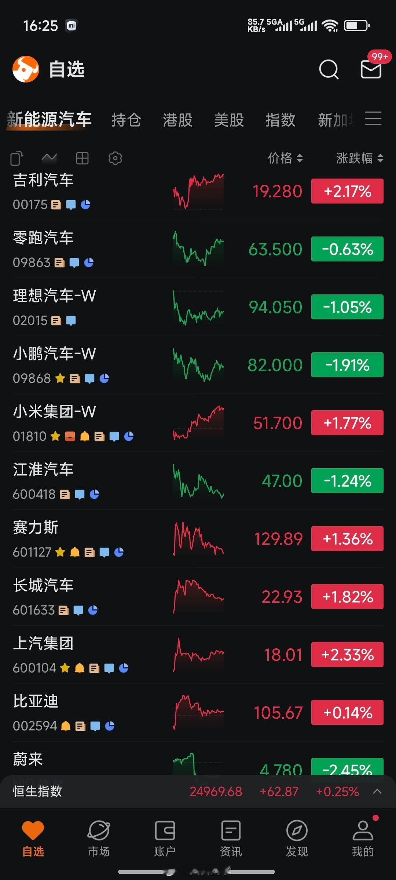
Task: Open the watchlist groups hamburger menu
Action: 373,119
